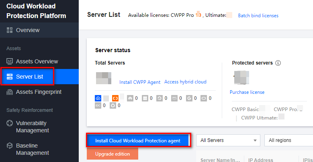
Task: Click the orange Alibaba Cloud server icon
Action: coord(115,98)
